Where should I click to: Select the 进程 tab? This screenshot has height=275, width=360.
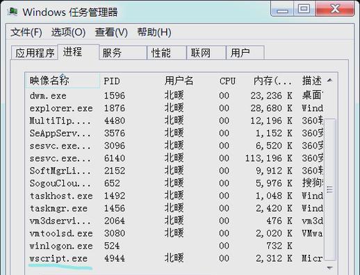[79, 52]
